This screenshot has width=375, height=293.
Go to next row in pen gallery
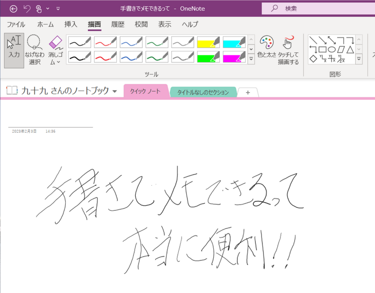point(251,49)
